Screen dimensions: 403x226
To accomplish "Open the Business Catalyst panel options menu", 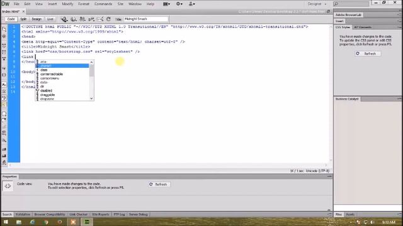I will tap(399, 99).
